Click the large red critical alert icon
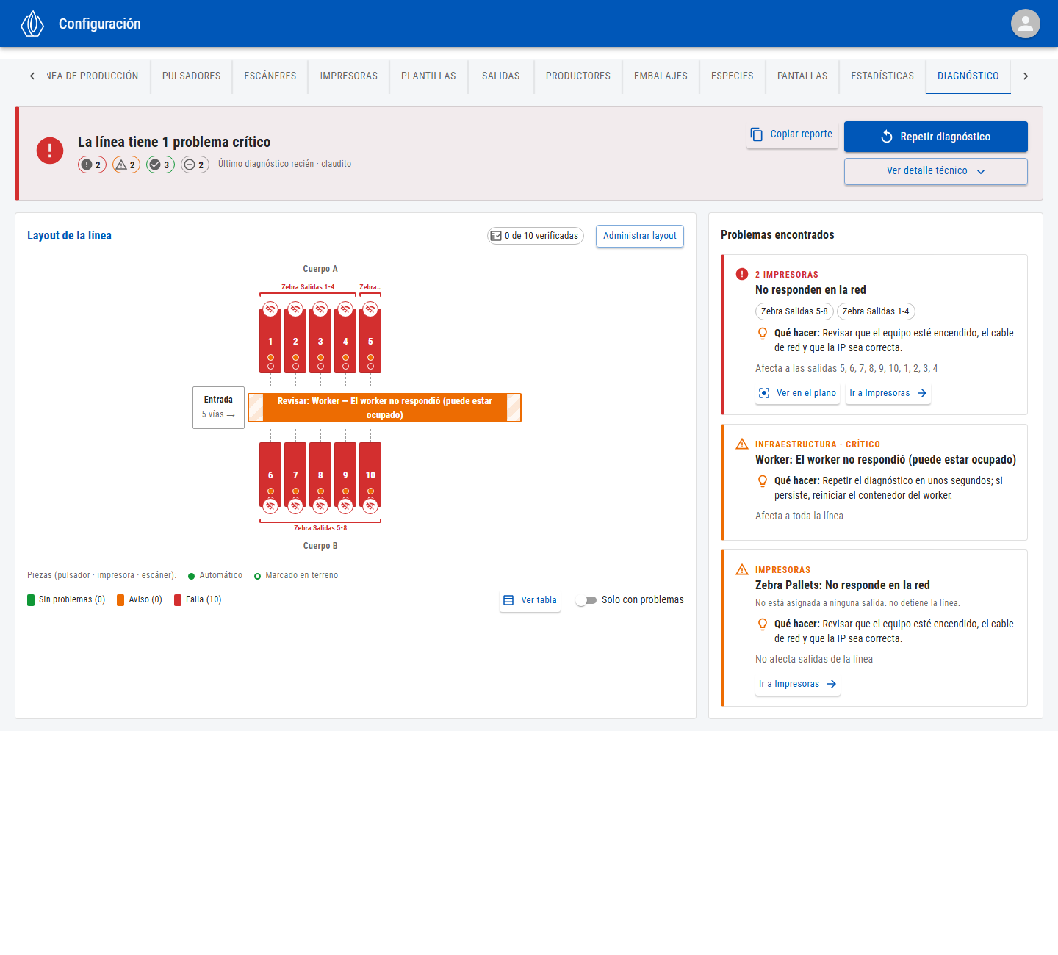1058x955 pixels. [x=50, y=151]
